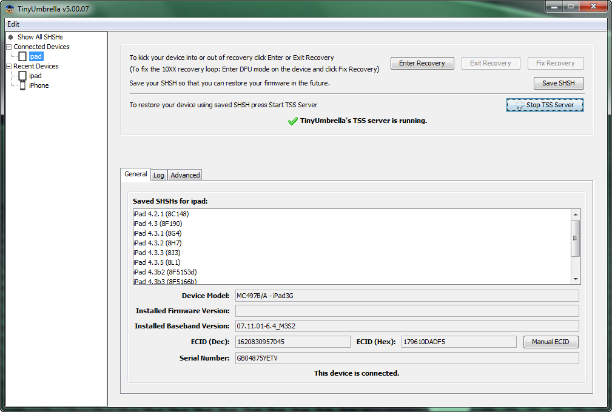Select Show All SHSHs in sidebar

(x=40, y=37)
